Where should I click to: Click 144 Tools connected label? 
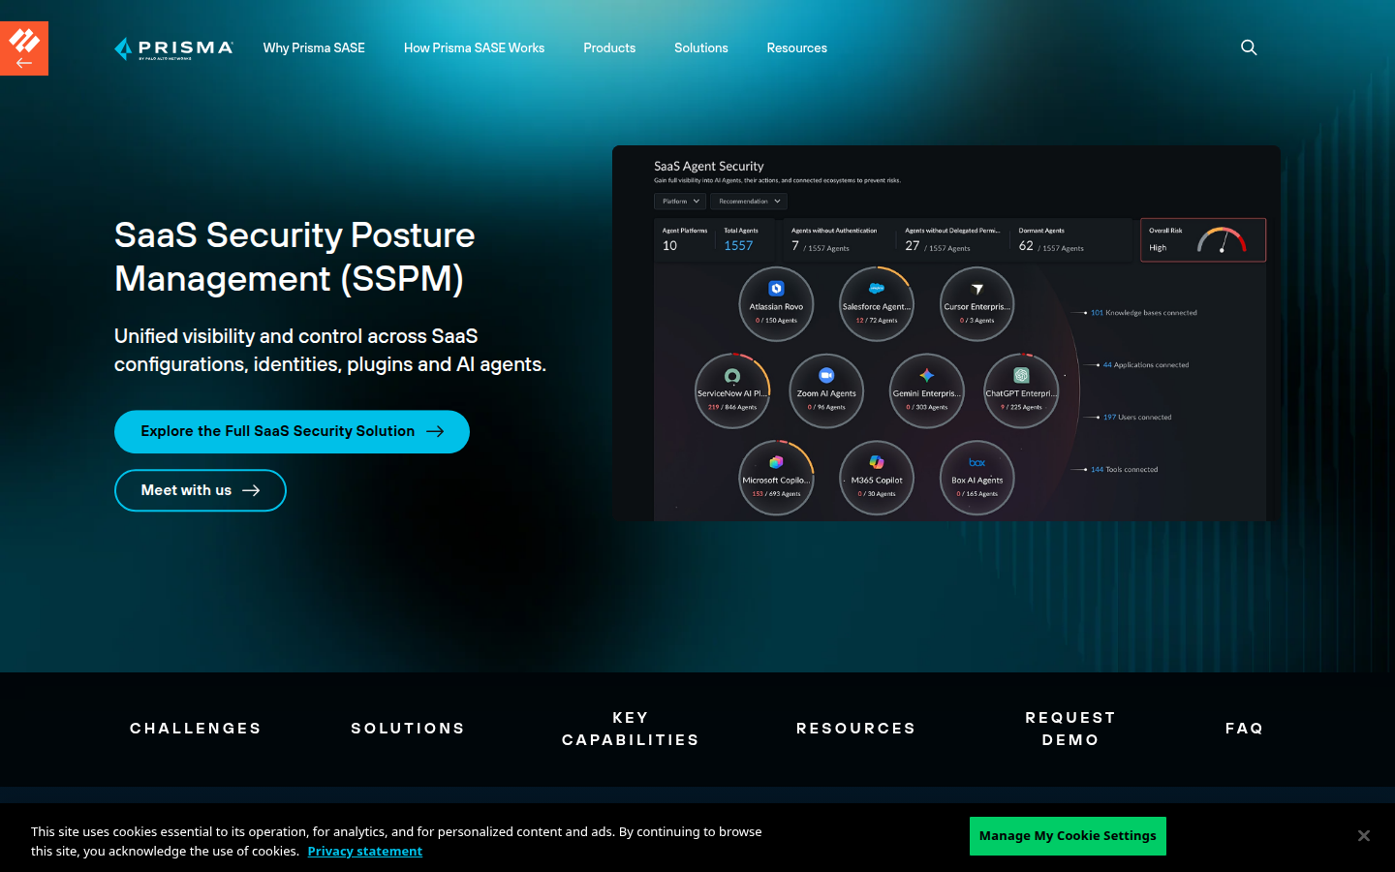(x=1124, y=470)
